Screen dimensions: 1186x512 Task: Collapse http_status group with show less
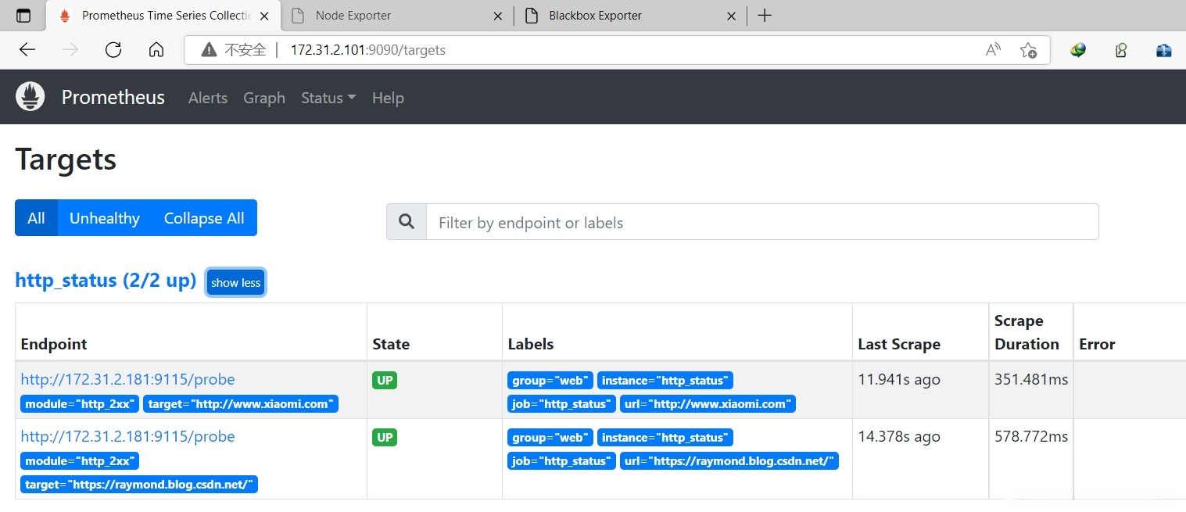(x=235, y=282)
